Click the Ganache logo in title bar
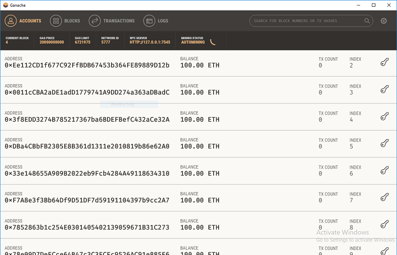397x255 pixels. click(6, 5)
